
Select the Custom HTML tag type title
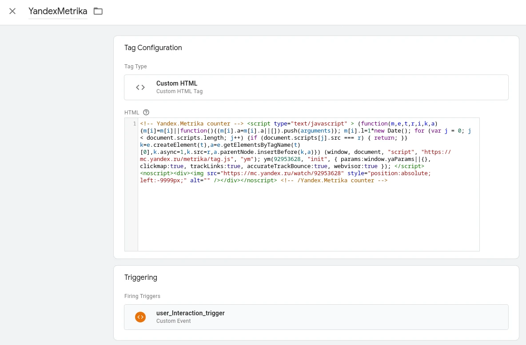[x=176, y=83]
